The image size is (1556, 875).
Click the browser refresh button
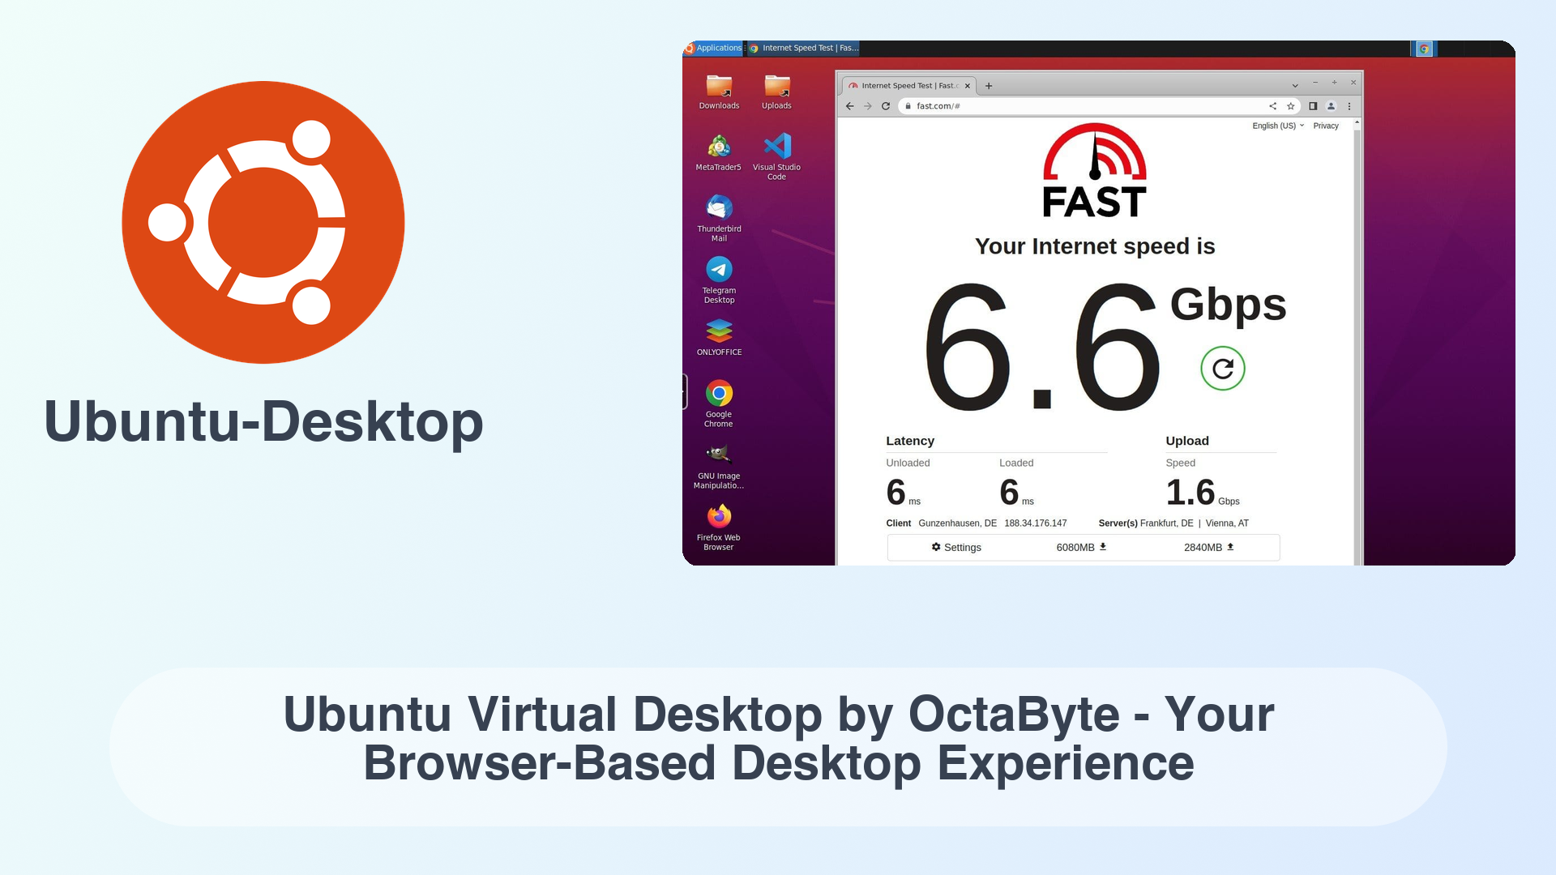click(x=885, y=106)
